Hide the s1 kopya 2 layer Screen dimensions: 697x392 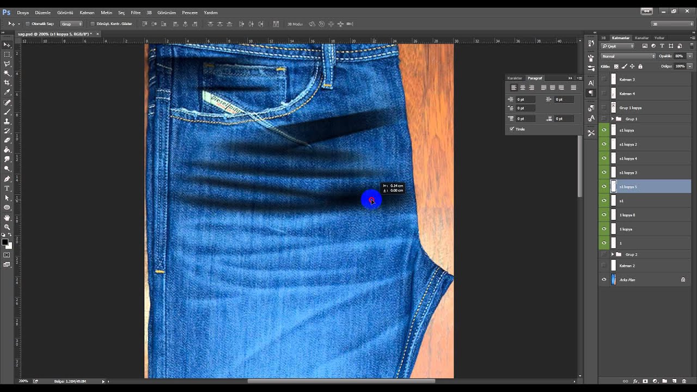click(x=604, y=144)
